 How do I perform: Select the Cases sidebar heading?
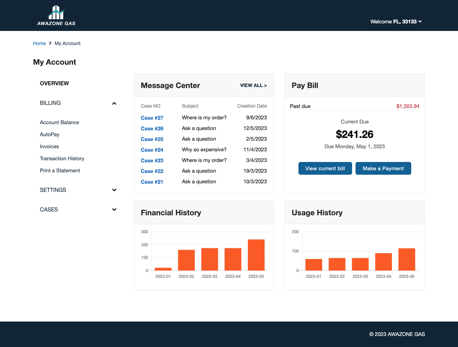[49, 209]
